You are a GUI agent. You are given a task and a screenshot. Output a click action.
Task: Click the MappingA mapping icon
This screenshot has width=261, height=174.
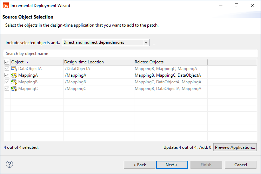[x=14, y=75]
